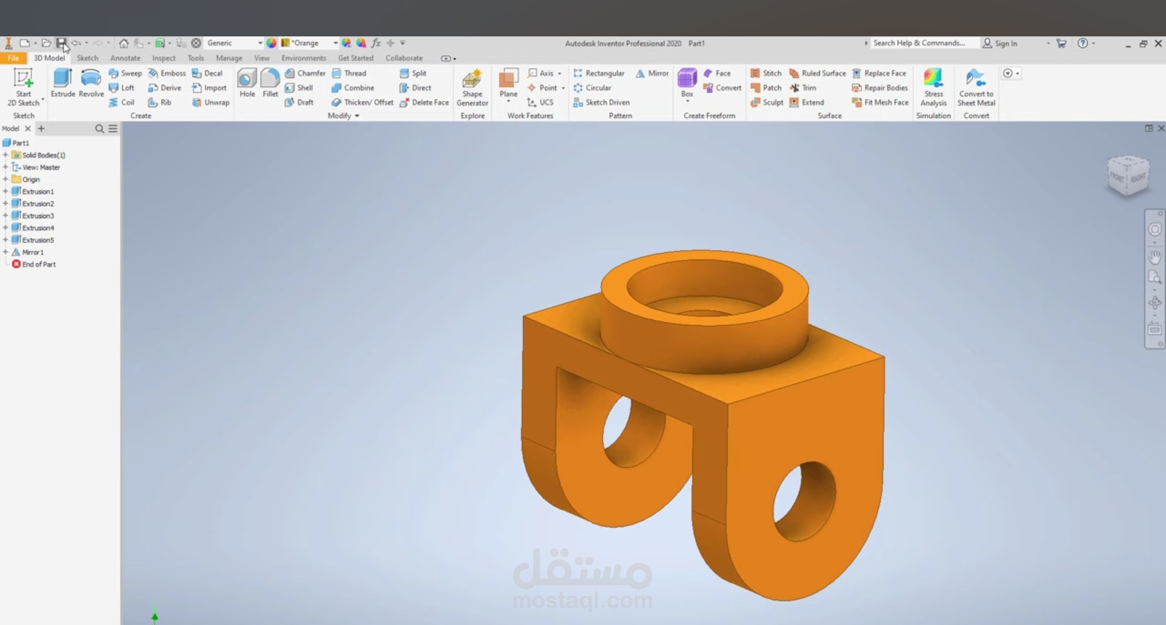Image resolution: width=1166 pixels, height=625 pixels.
Task: Launch the Shape Generator
Action: point(472,87)
